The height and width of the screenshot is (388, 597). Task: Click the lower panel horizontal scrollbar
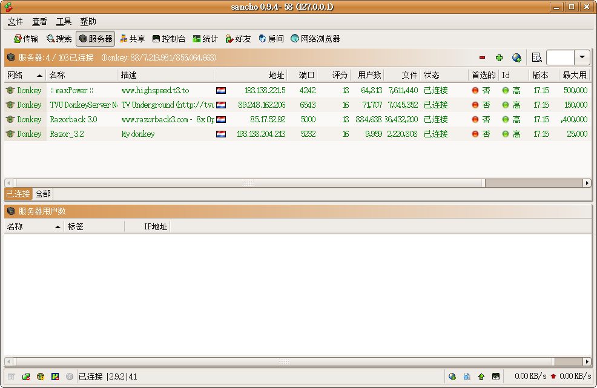coord(283,361)
